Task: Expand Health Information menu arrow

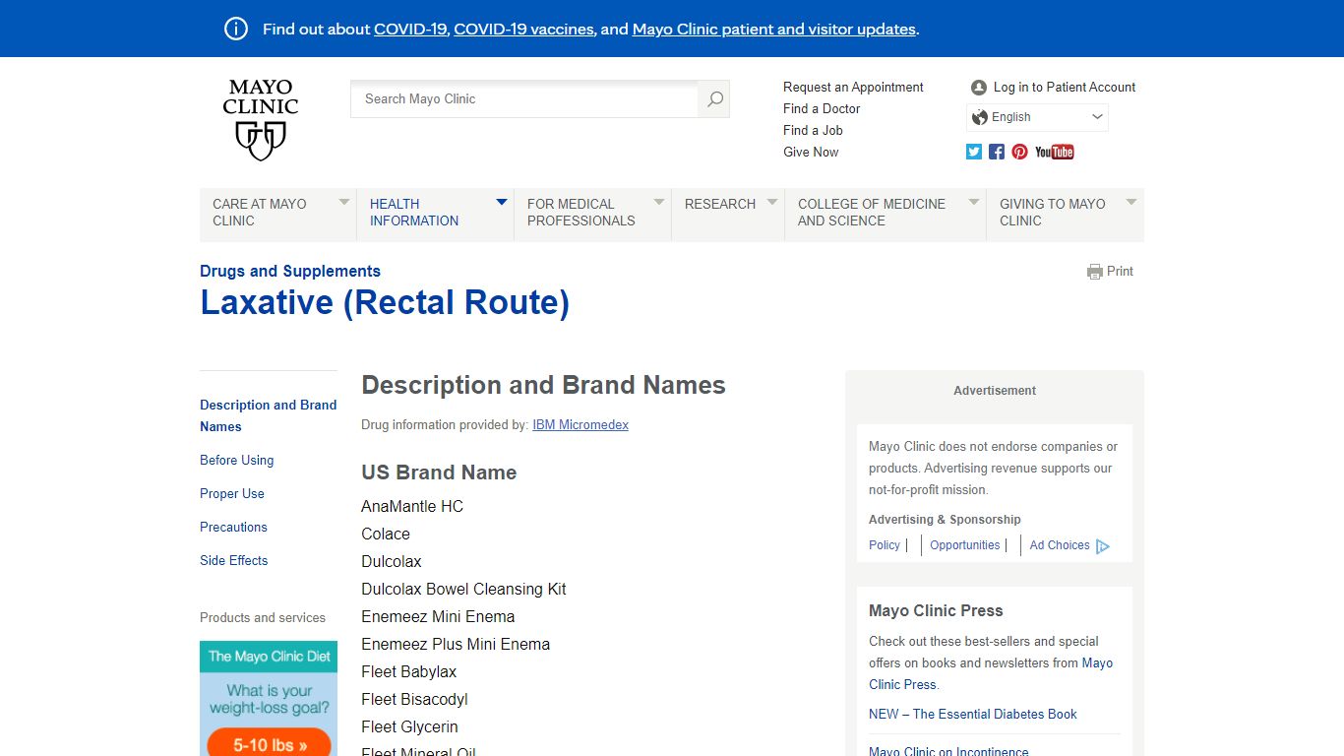Action: click(x=502, y=202)
